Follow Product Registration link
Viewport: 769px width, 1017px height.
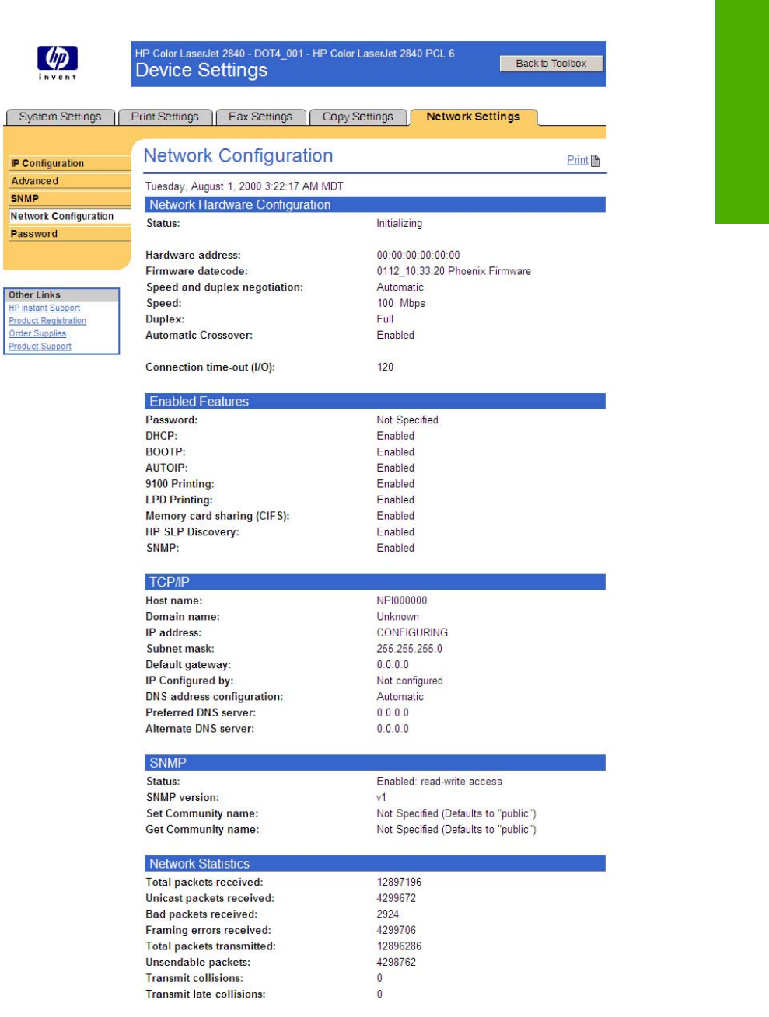point(47,321)
